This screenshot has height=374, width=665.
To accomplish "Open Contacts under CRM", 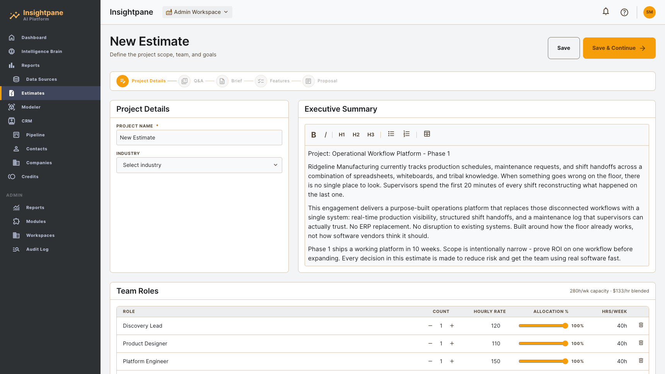I will point(50,149).
